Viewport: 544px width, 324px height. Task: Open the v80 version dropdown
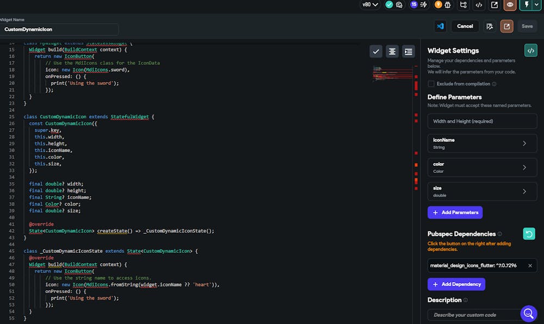370,5
